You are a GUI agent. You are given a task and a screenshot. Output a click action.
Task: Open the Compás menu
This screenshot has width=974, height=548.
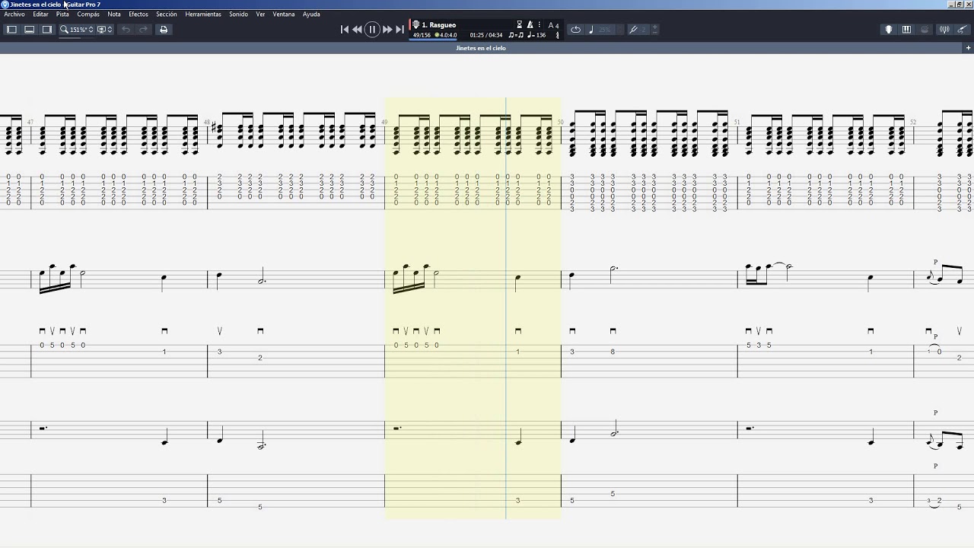tap(88, 14)
